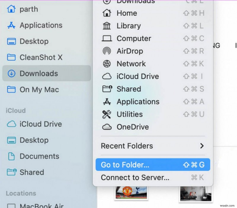Click the OneDrive cloud icon in menu
This screenshot has width=237, height=208.
click(107, 127)
